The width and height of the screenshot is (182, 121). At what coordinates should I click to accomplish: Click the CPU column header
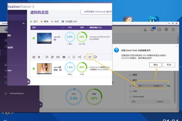coord(70,27)
